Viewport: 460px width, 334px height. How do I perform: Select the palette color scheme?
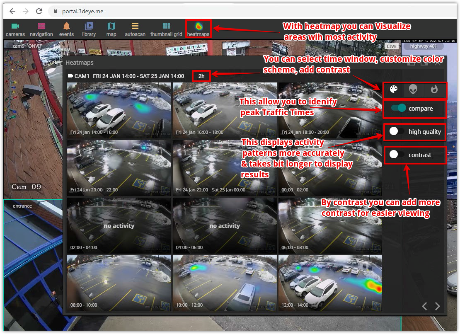click(393, 90)
